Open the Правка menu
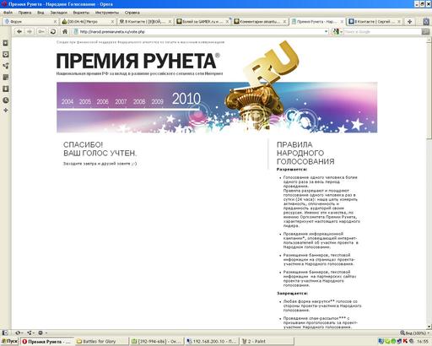This screenshot has width=432, height=346. 24,13
